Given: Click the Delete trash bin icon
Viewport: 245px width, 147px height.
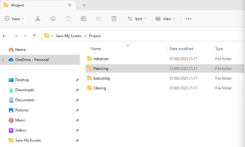Looking at the screenshot, I should pos(114,19).
